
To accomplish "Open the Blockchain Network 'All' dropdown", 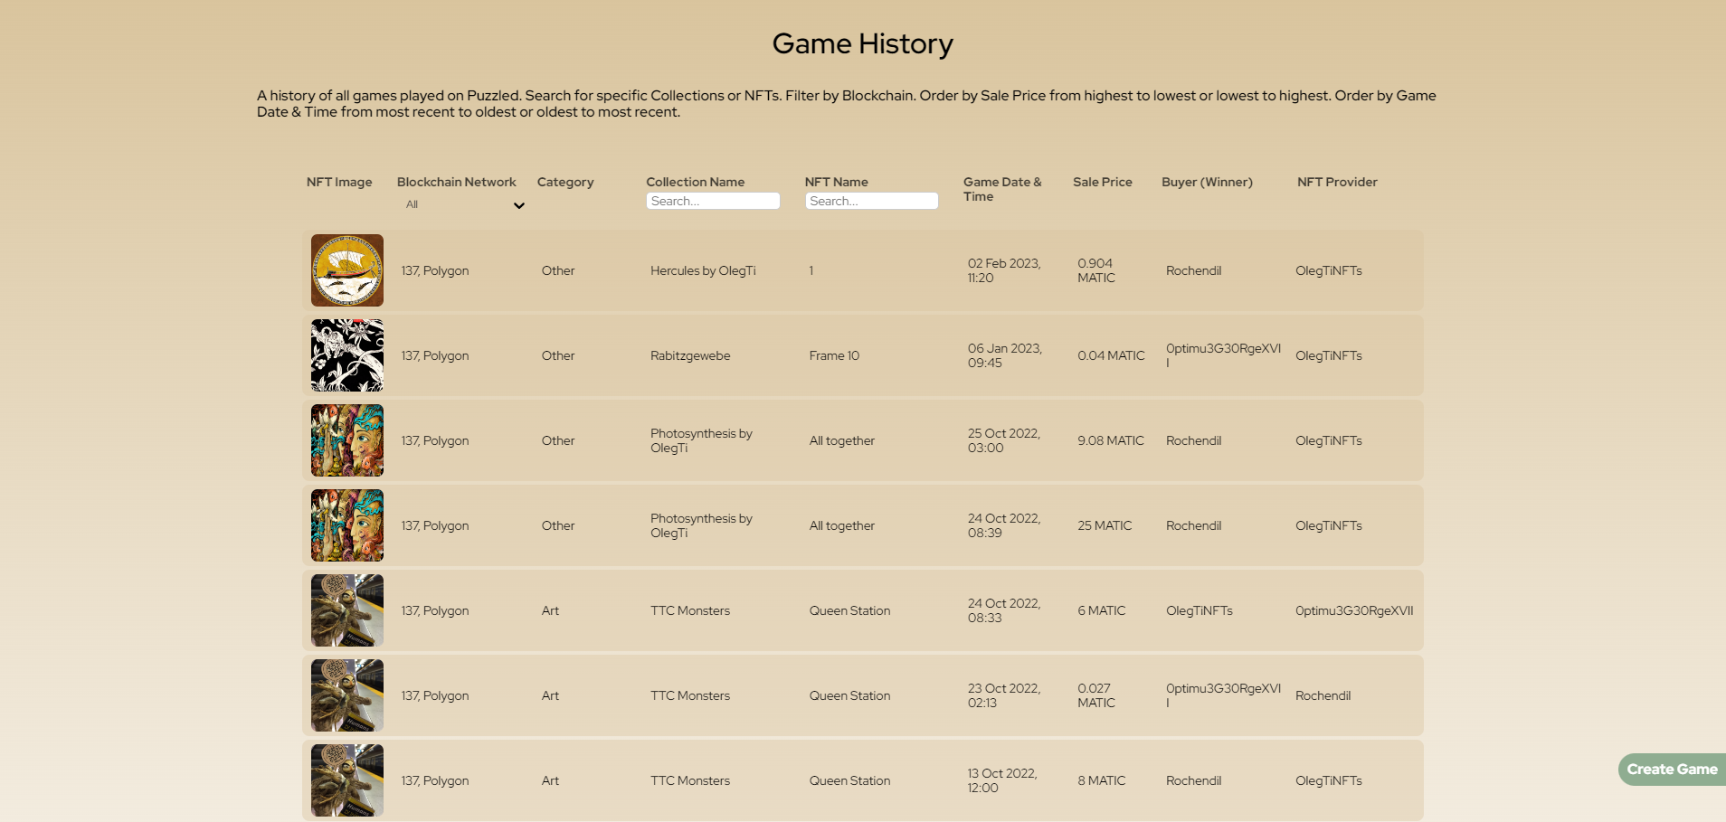I will 465,205.
